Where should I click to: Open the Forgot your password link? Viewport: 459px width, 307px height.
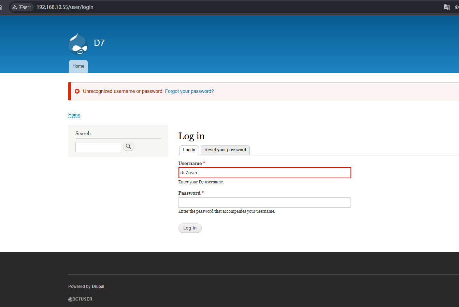pyautogui.click(x=189, y=91)
